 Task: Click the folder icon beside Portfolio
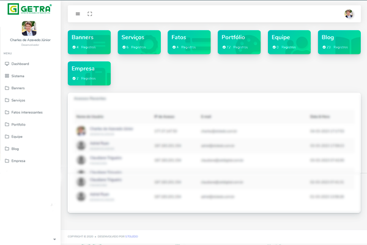click(7, 124)
